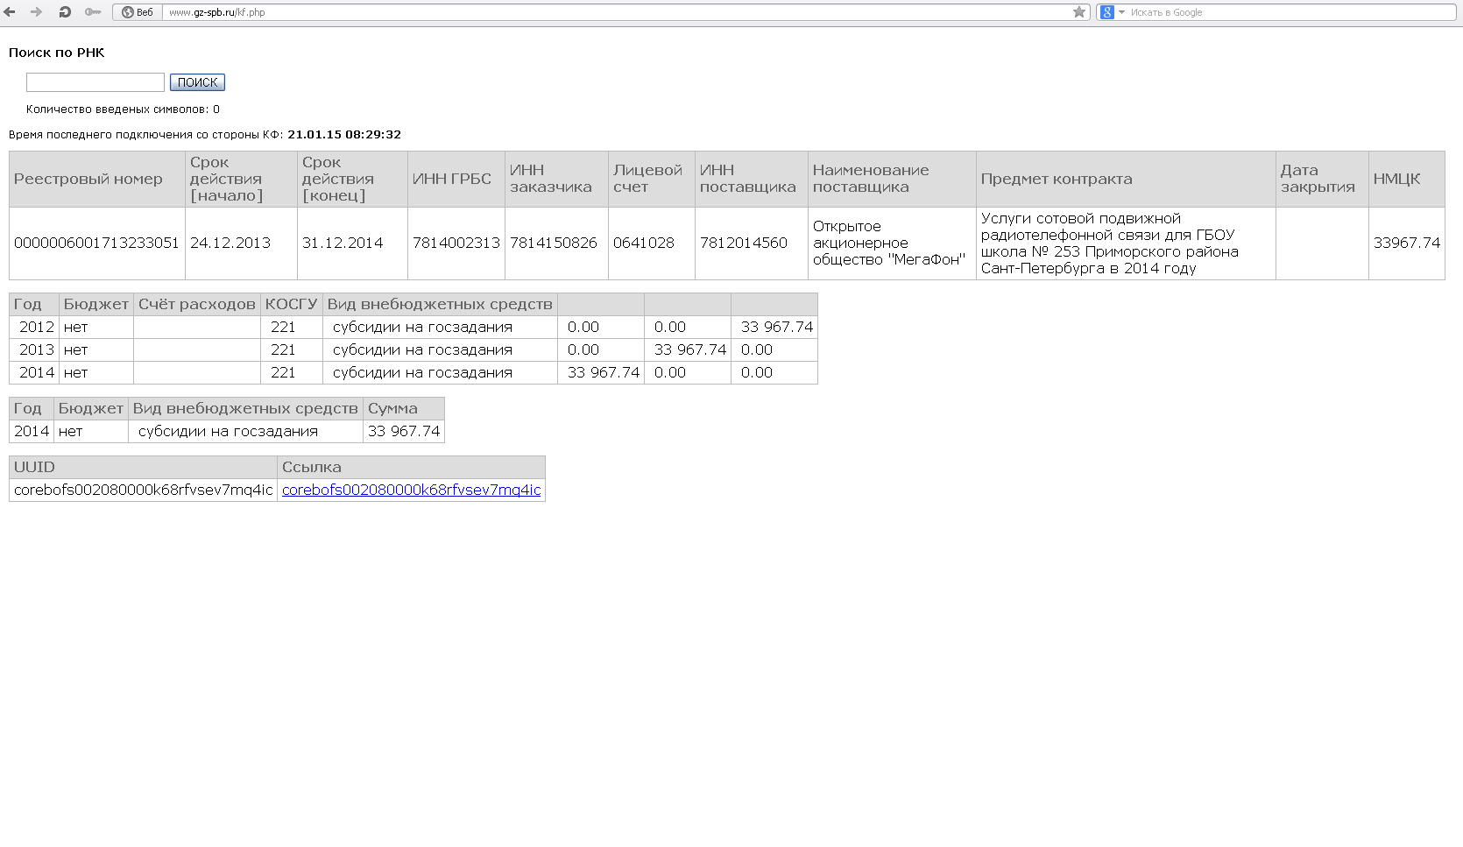Click start date 24.12.2013
The height and width of the screenshot is (847, 1463).
pyautogui.click(x=230, y=243)
